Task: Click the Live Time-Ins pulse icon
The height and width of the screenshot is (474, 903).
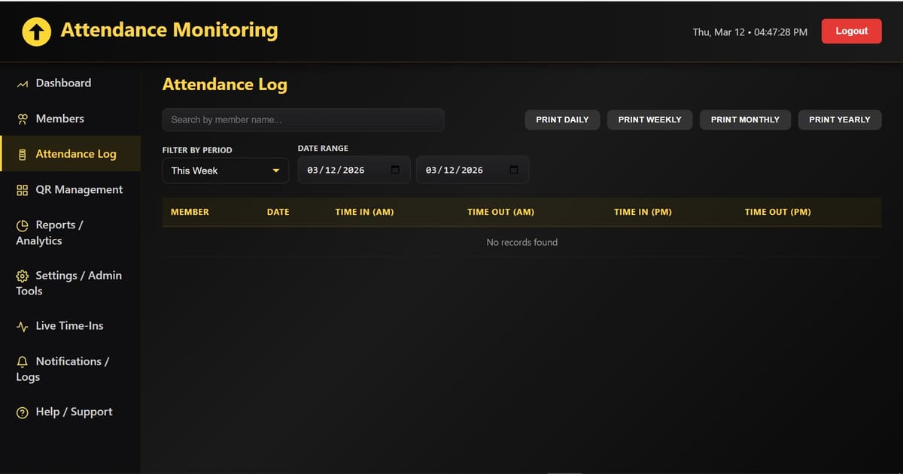Action: click(x=23, y=326)
